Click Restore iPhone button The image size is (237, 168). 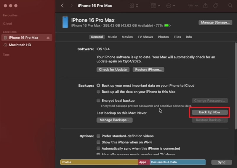(148, 70)
